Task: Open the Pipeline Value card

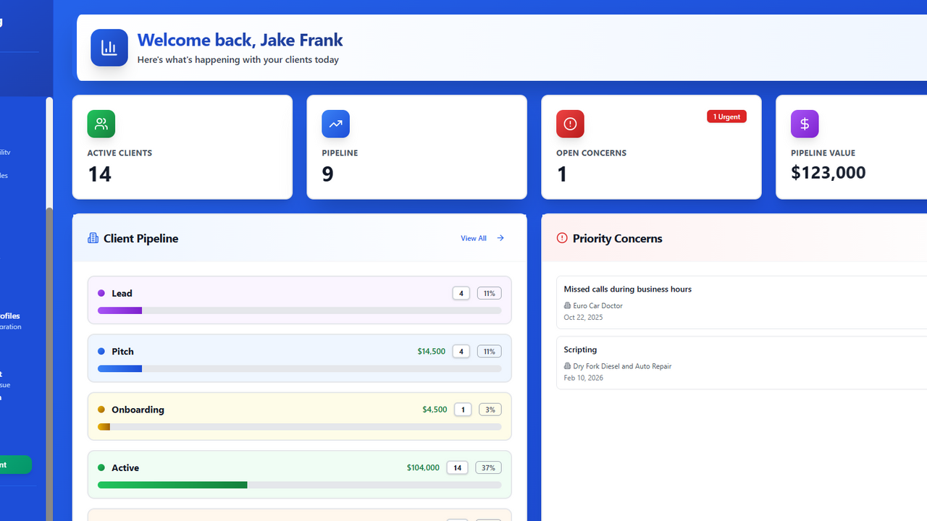Action: pyautogui.click(x=852, y=147)
